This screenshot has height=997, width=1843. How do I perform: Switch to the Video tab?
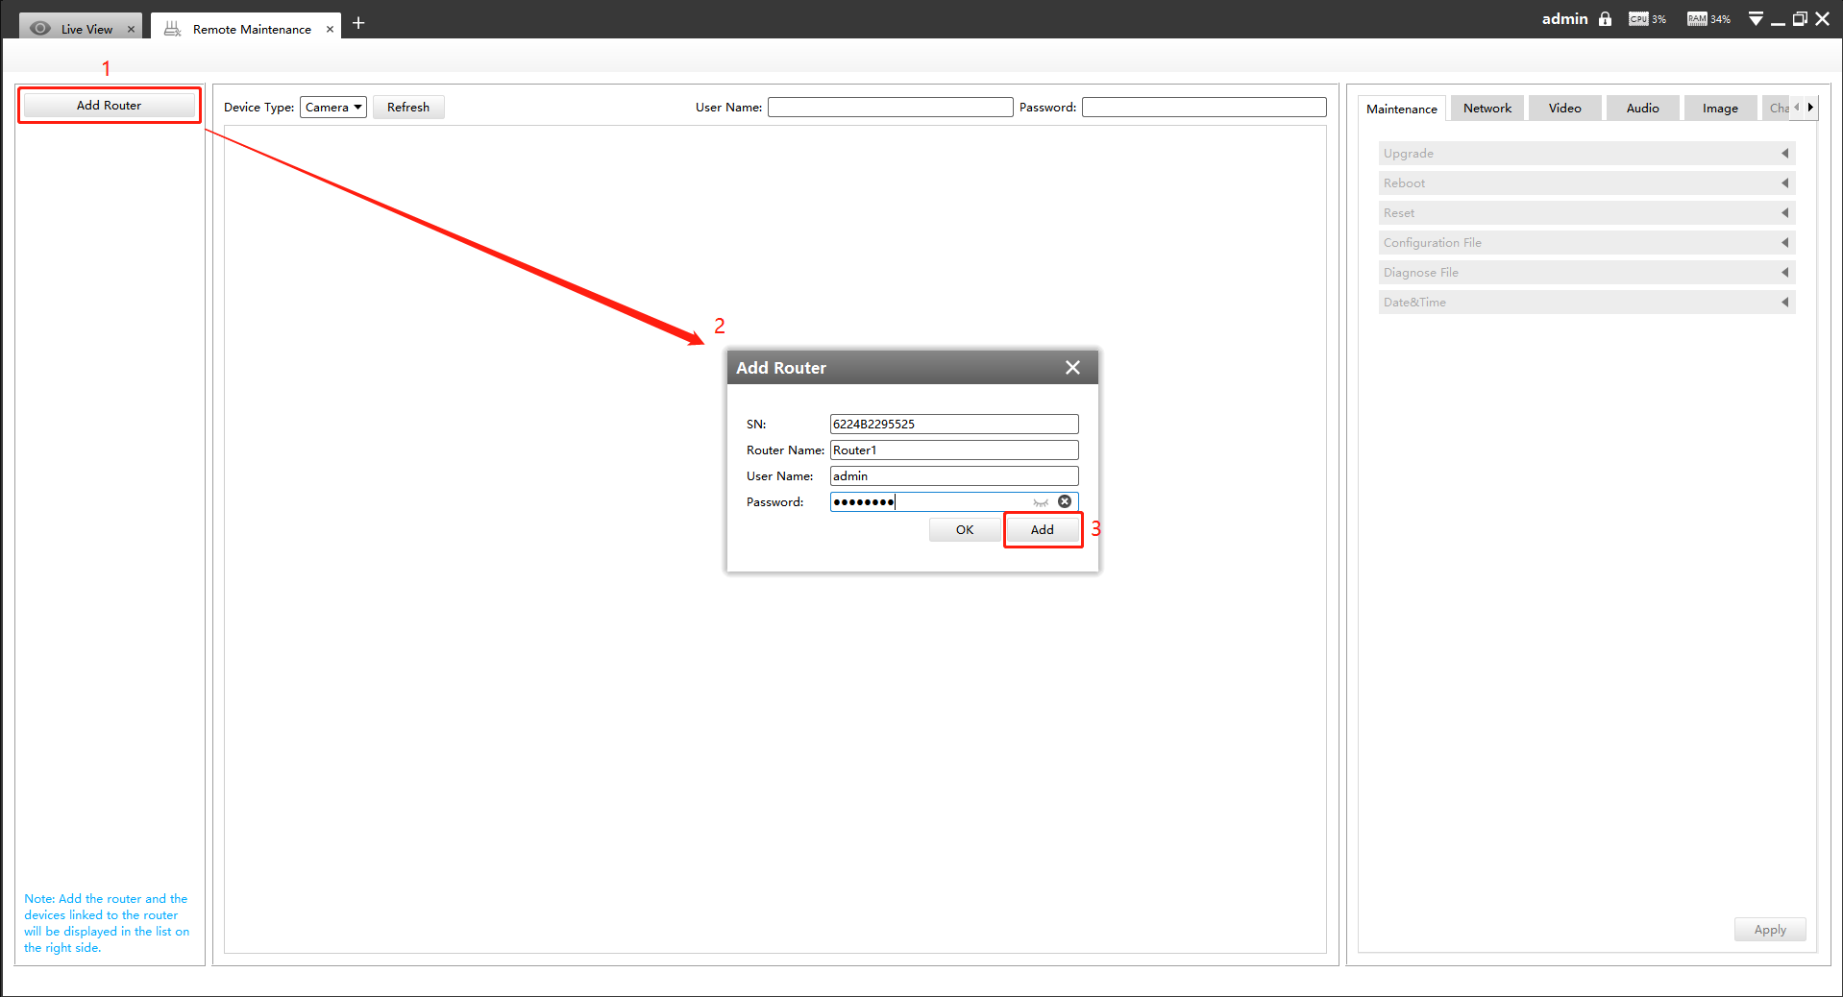click(x=1564, y=109)
